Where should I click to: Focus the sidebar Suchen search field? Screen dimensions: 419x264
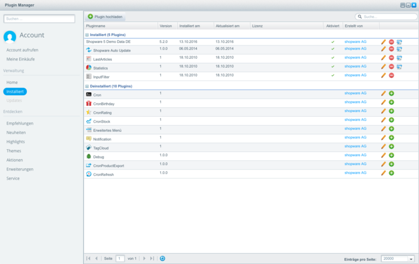[x=40, y=19]
